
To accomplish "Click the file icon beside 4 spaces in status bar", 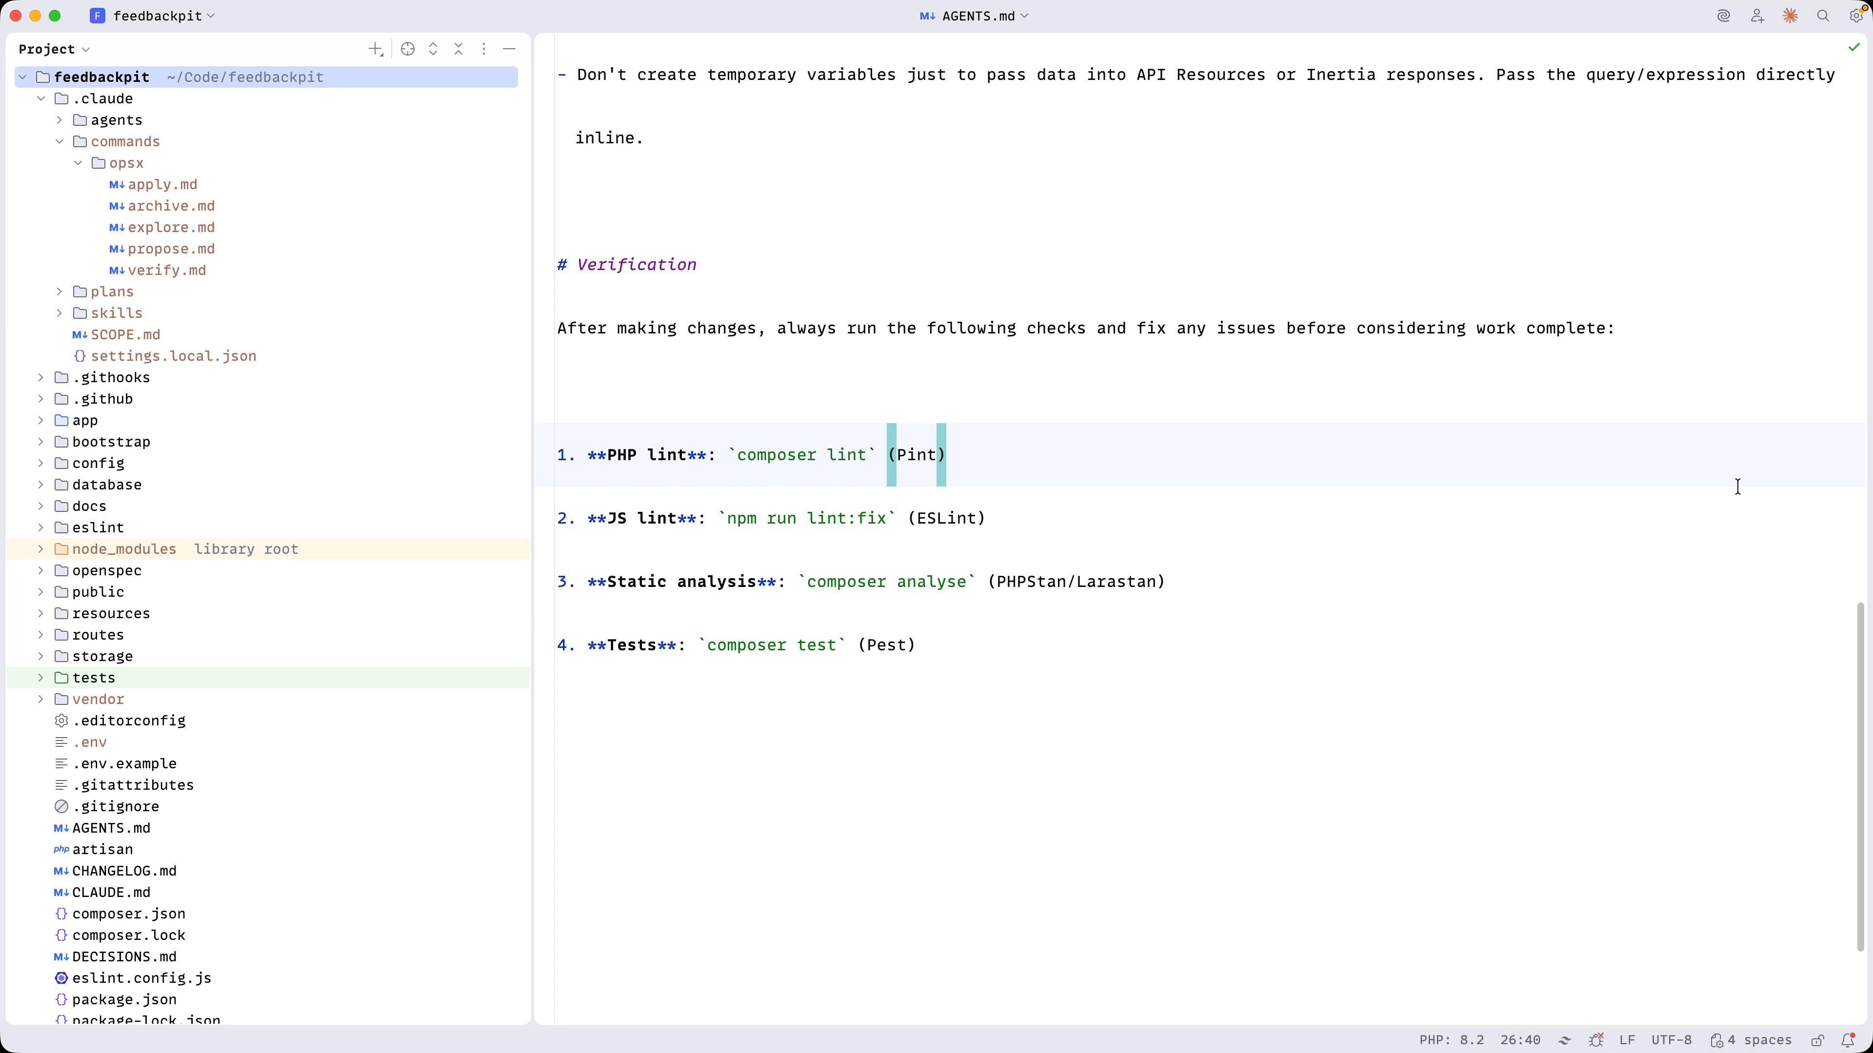I will [x=1717, y=1040].
